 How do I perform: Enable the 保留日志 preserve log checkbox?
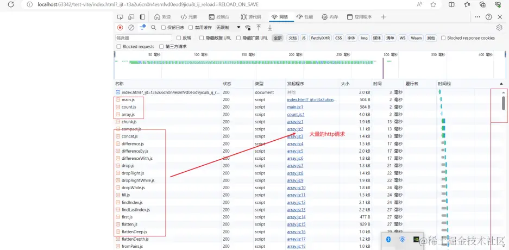(x=164, y=28)
